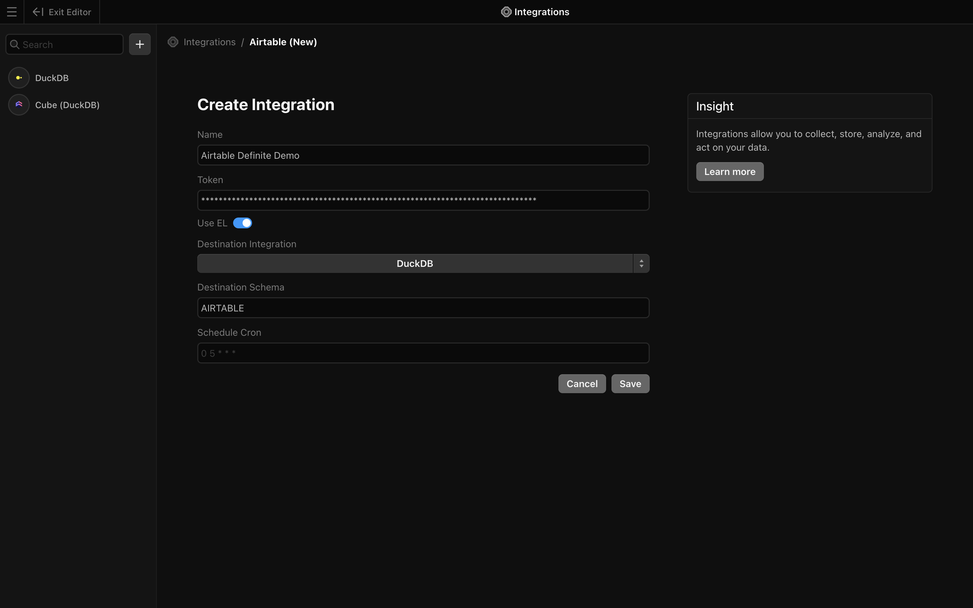This screenshot has height=608, width=973.
Task: Open the Destination Integration DuckDB dropdown
Action: (x=415, y=264)
